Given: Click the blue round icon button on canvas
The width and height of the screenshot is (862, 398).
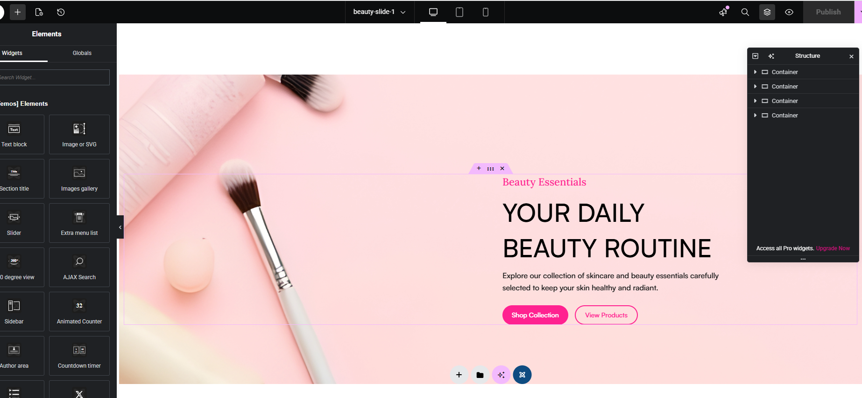Looking at the screenshot, I should [x=522, y=375].
